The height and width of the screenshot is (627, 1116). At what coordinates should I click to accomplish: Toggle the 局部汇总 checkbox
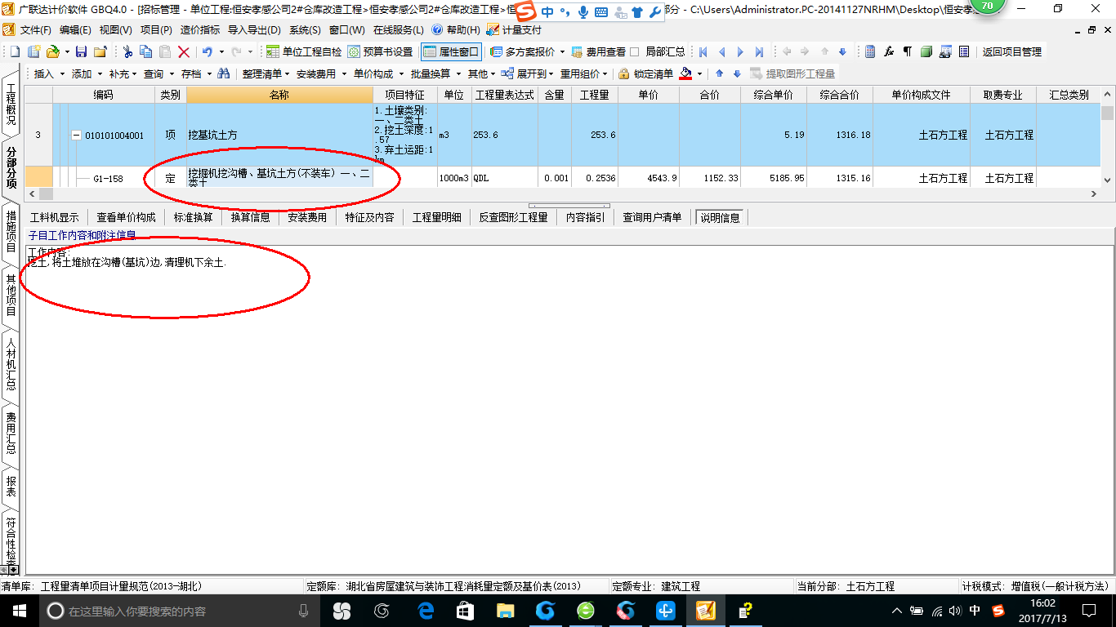(x=635, y=51)
